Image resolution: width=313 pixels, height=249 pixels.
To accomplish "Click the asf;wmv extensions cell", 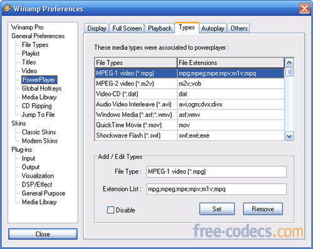I will [x=230, y=114].
